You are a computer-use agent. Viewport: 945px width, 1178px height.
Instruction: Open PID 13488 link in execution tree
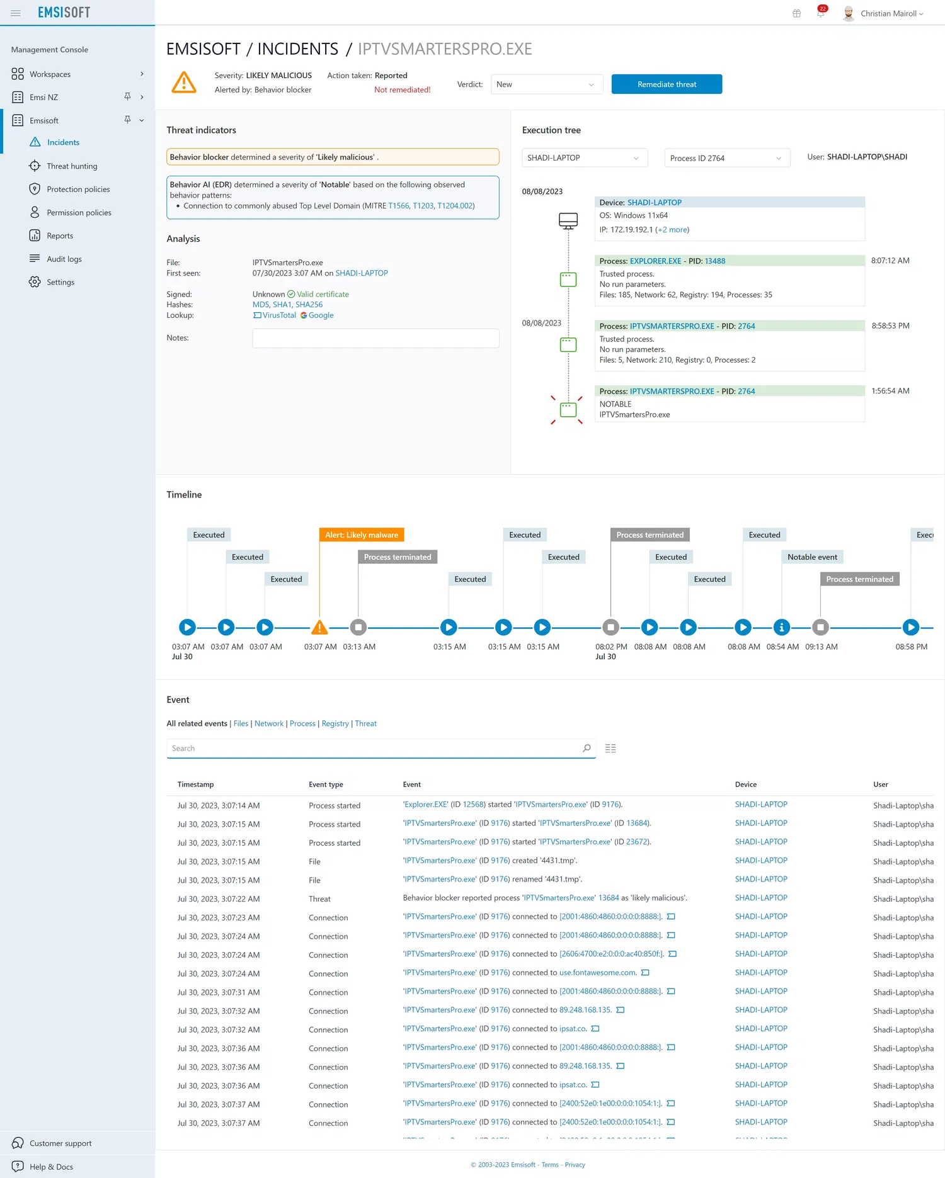(x=715, y=261)
